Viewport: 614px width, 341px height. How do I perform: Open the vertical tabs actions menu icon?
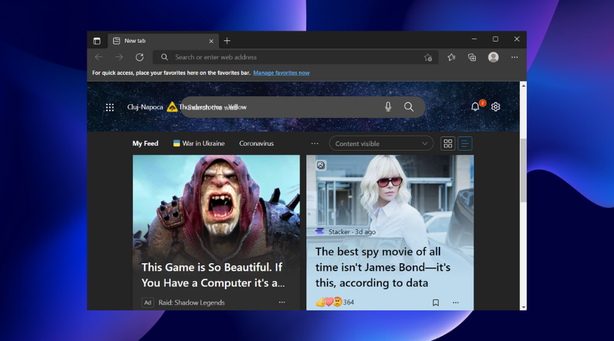[97, 41]
